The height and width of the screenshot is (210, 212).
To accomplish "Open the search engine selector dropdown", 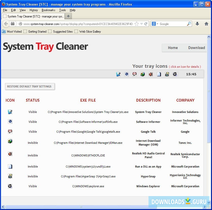I will pos(155,24).
